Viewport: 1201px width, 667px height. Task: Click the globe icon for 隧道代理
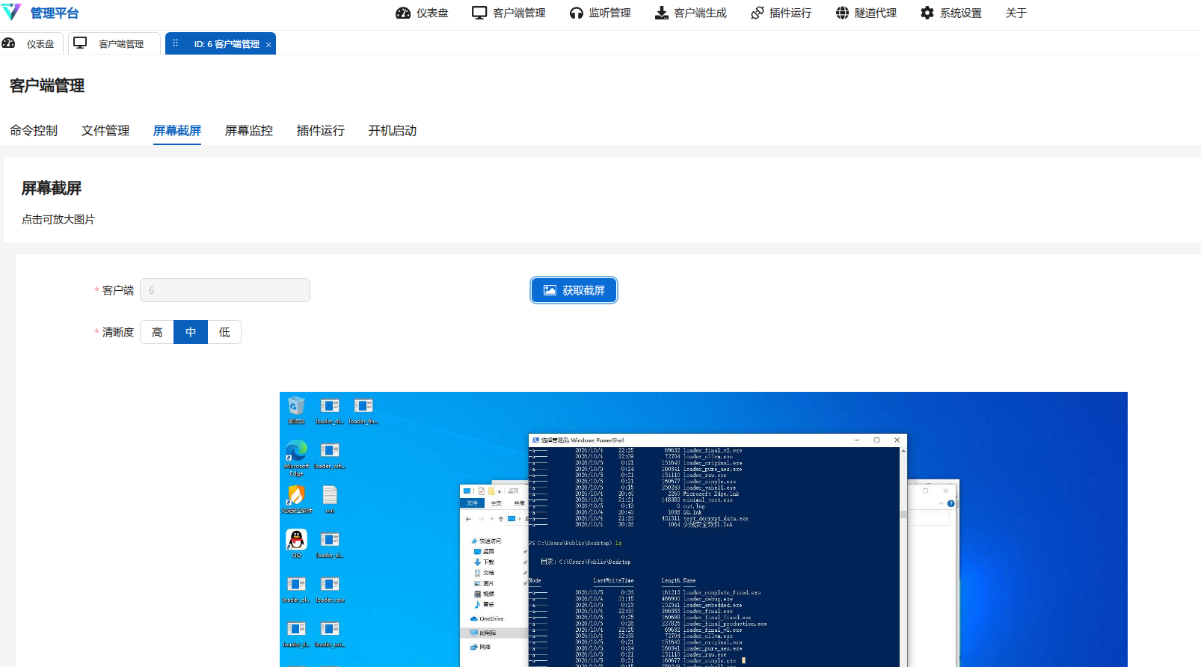tap(843, 13)
